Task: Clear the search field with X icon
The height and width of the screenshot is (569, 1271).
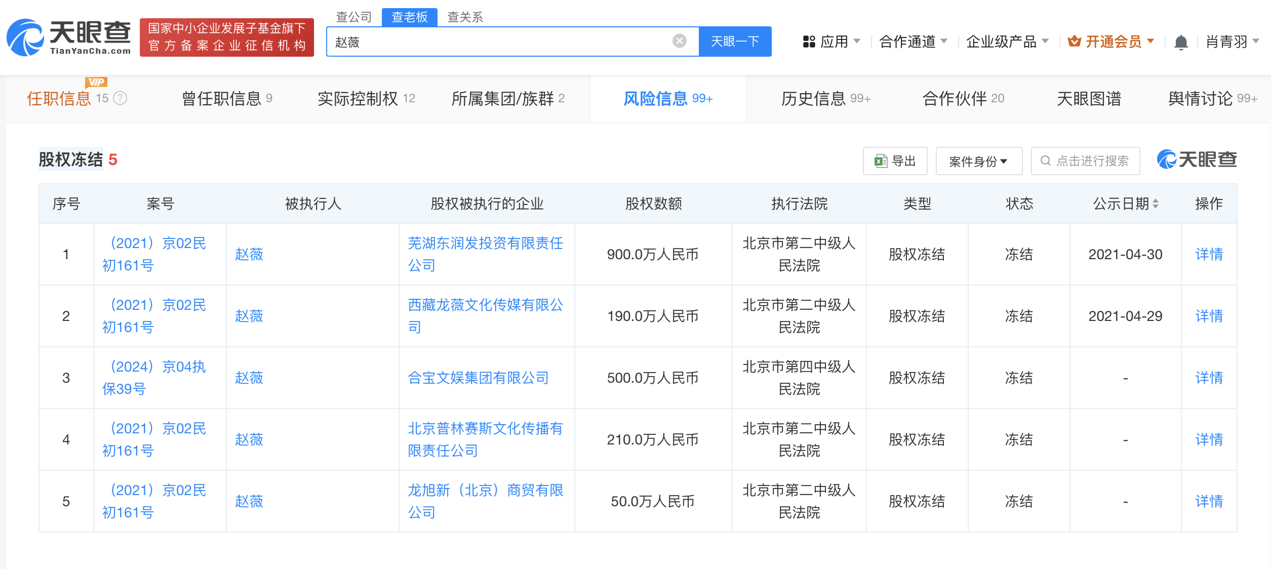Action: tap(679, 41)
